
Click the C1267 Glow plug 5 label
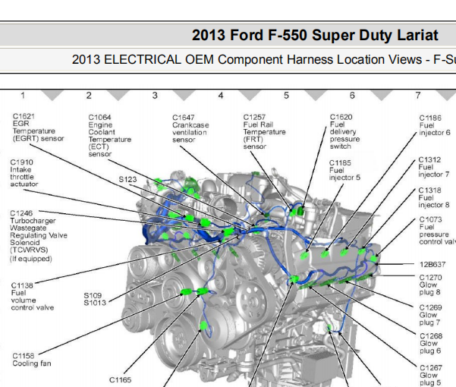pos(430,375)
